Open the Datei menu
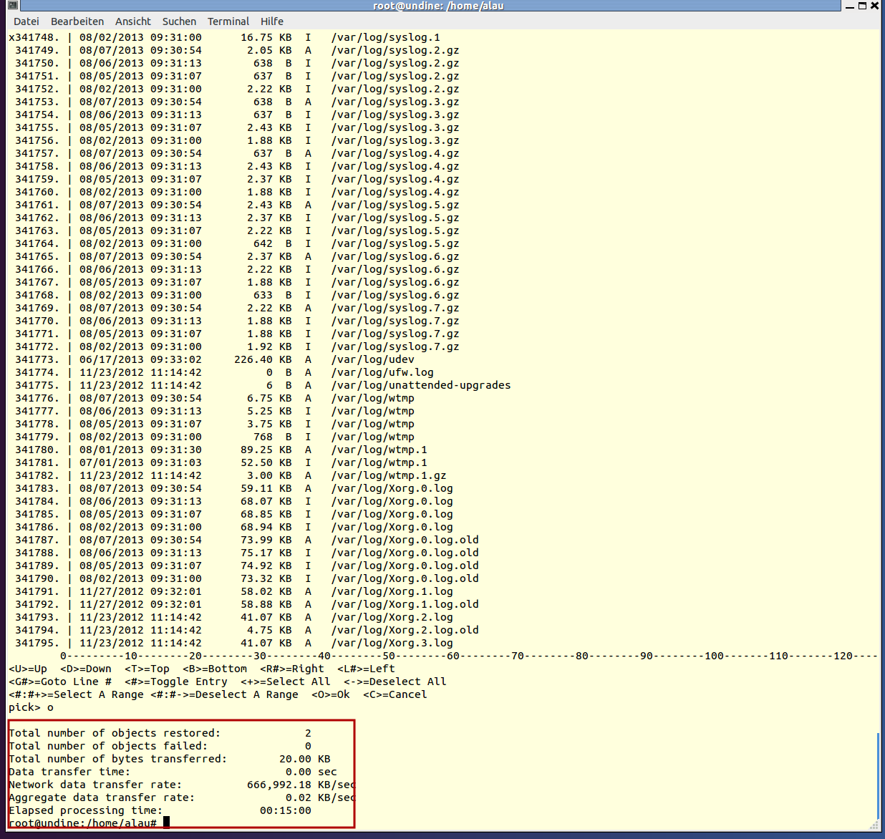Image resolution: width=885 pixels, height=839 pixels. coord(26,21)
